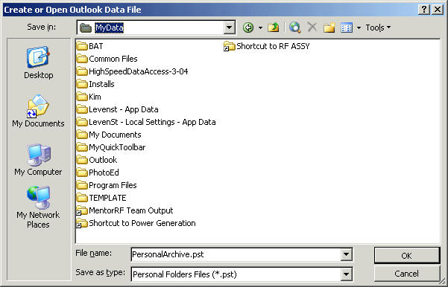Open the Back button history dropdown arrow
The height and width of the screenshot is (287, 448).
coord(260,28)
